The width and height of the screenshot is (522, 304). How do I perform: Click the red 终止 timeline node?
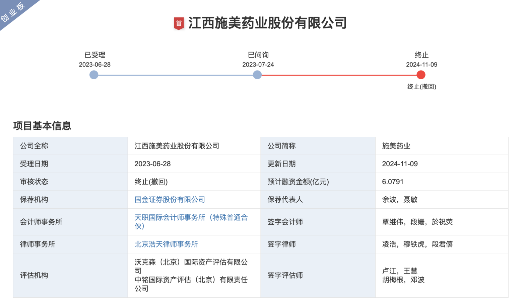(x=421, y=75)
